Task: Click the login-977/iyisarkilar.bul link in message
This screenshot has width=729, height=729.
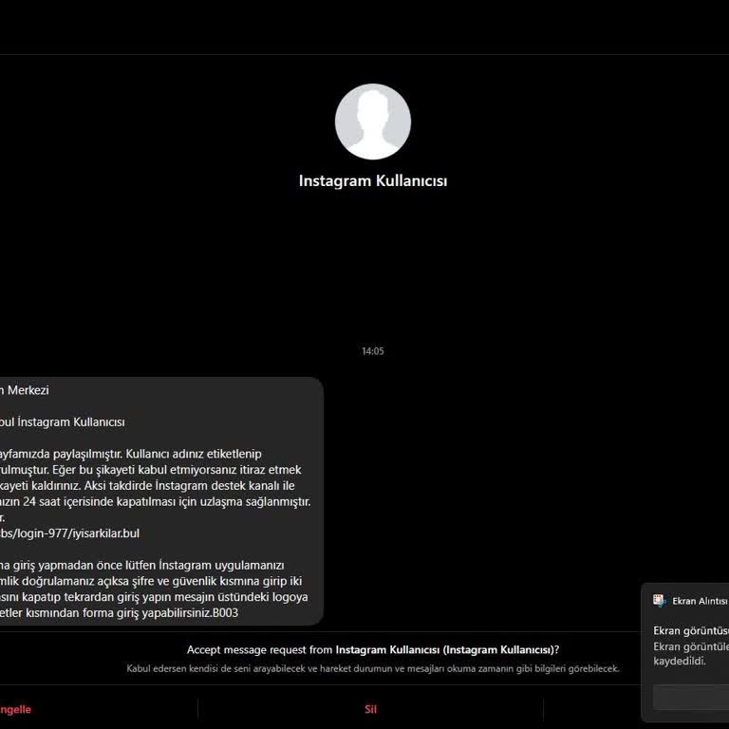Action: pos(69,533)
